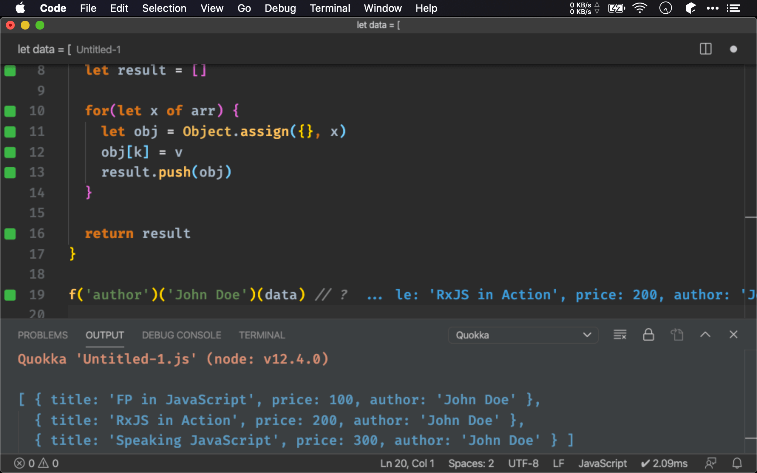This screenshot has width=757, height=473.
Task: Click 'return result' in the code
Action: point(138,234)
